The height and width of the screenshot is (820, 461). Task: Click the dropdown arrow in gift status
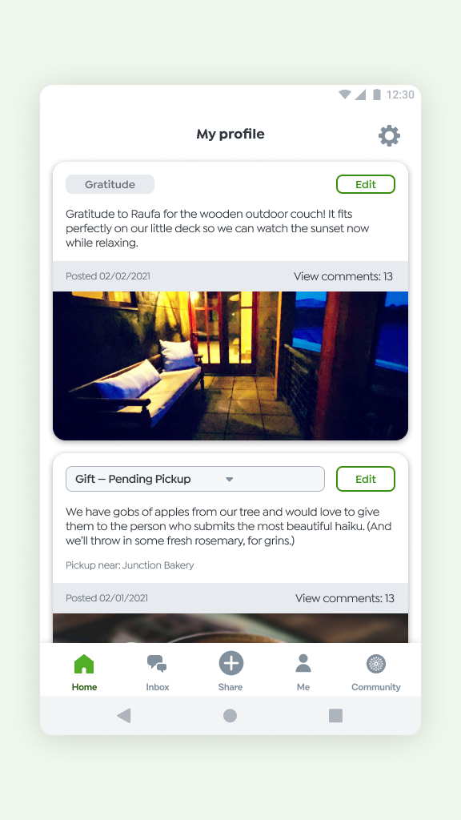[229, 480]
